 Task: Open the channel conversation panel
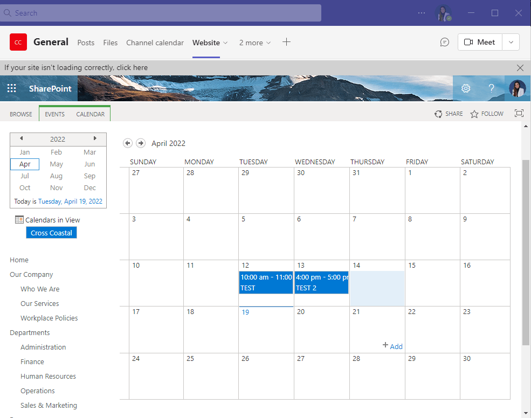point(444,41)
